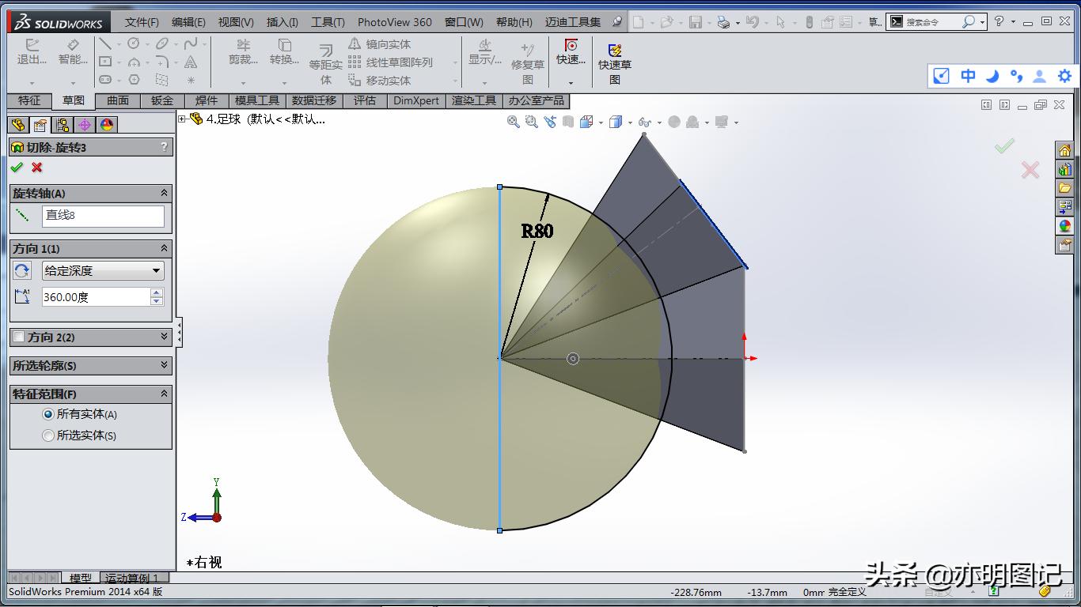This screenshot has width=1081, height=607.
Task: Click the green checkmark to confirm cut-revolve
Action: 17,168
